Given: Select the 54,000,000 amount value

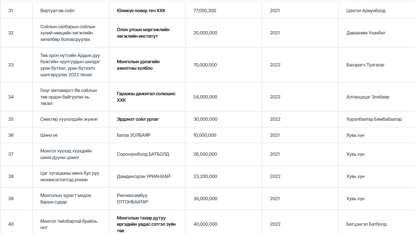Looking at the screenshot, I should point(205,97).
